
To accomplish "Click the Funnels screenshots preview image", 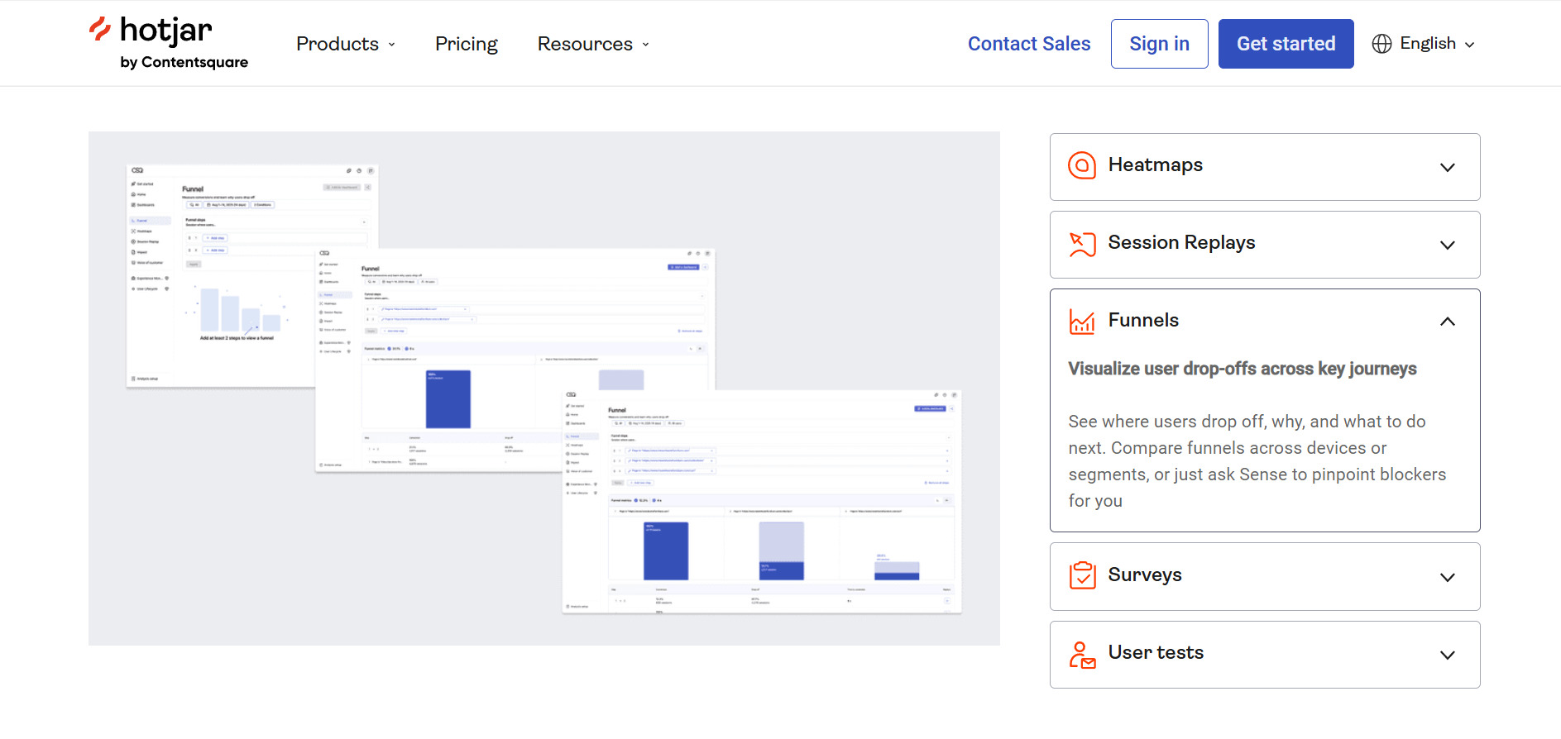I will click(544, 389).
